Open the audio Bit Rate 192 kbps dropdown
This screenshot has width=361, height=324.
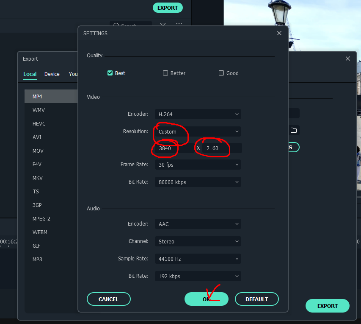point(198,276)
